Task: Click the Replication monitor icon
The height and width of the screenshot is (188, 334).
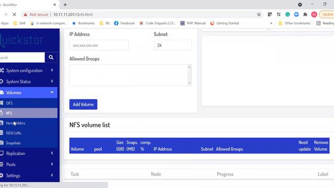Action: point(2,153)
